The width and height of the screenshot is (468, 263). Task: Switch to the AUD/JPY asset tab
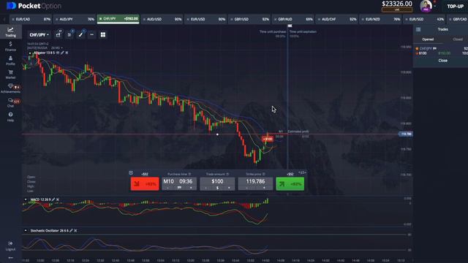click(x=75, y=19)
